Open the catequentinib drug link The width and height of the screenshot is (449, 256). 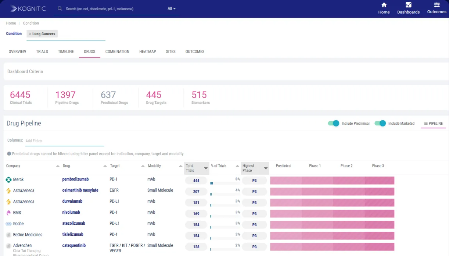(x=74, y=245)
